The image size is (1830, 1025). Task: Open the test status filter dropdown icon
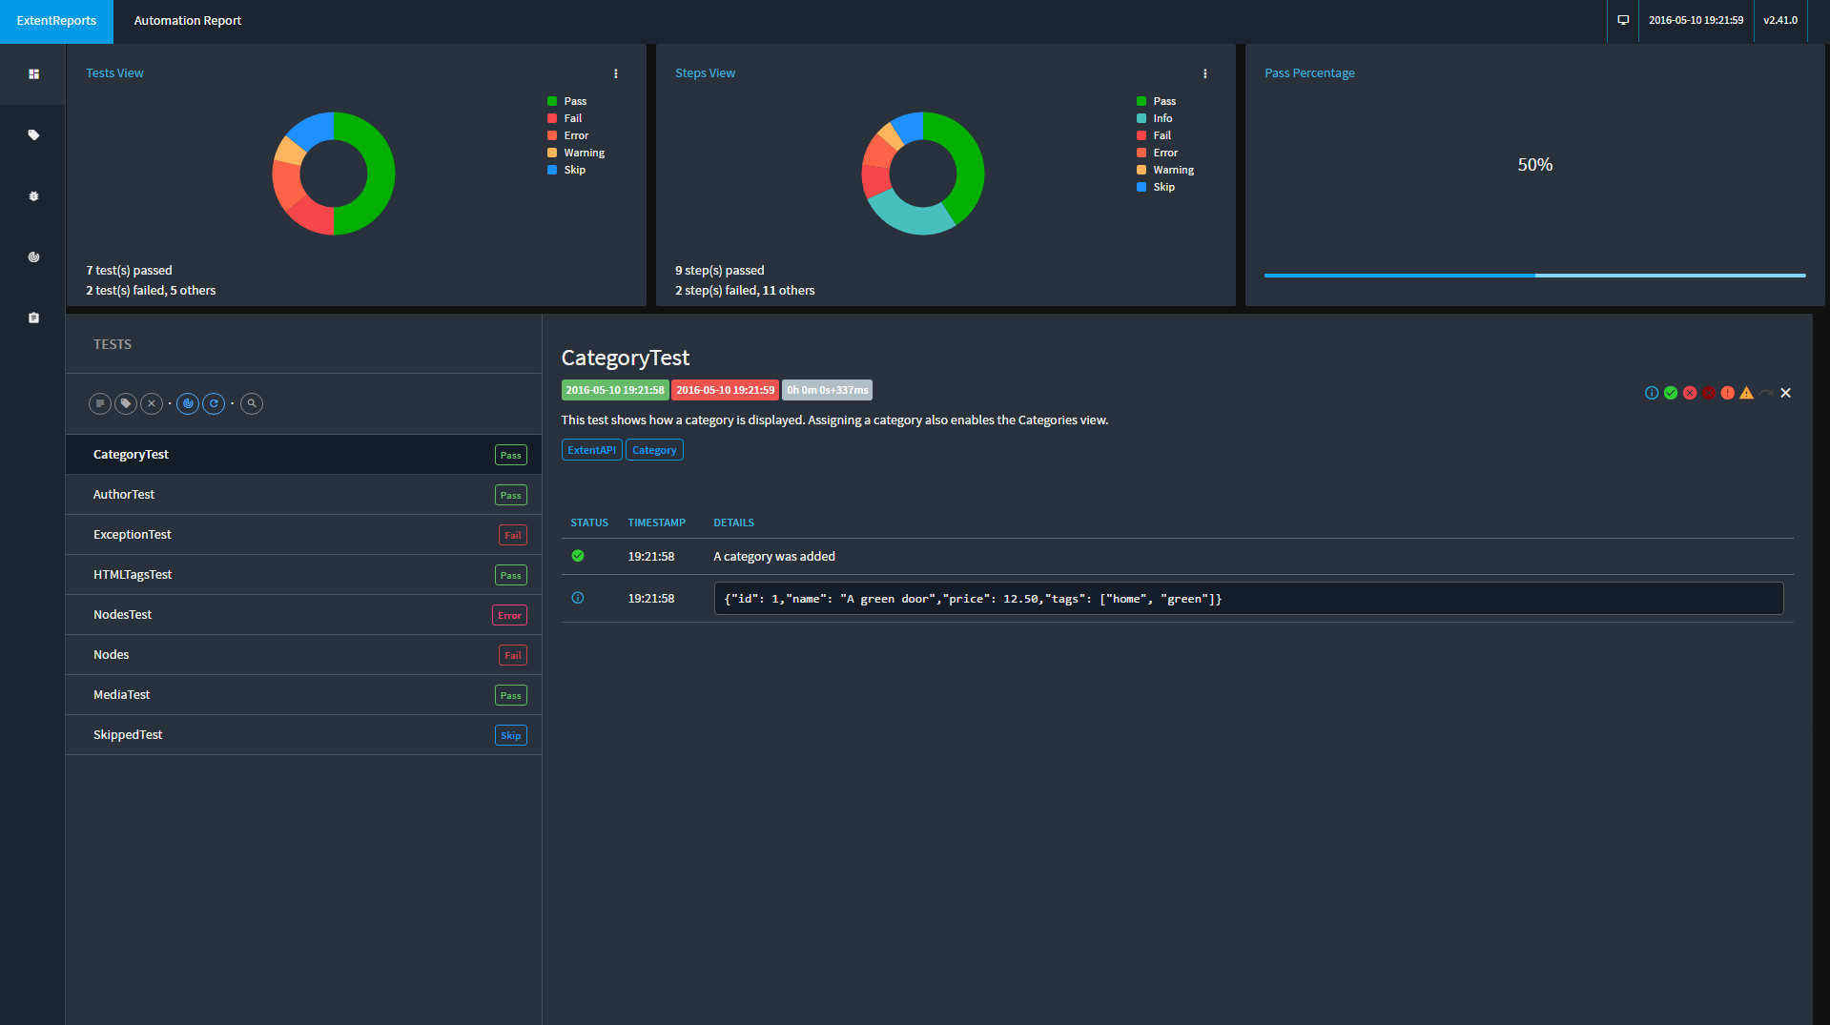coord(100,404)
